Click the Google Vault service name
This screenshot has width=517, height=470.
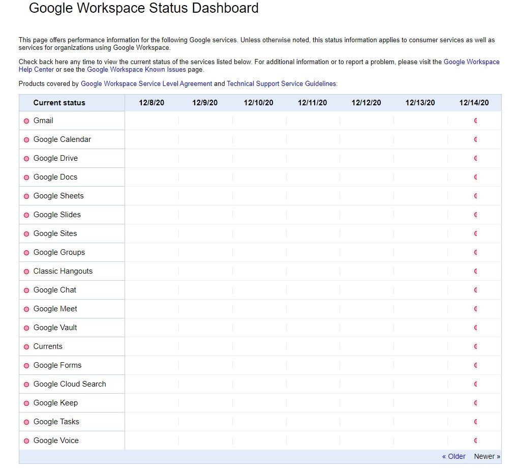pyautogui.click(x=55, y=327)
